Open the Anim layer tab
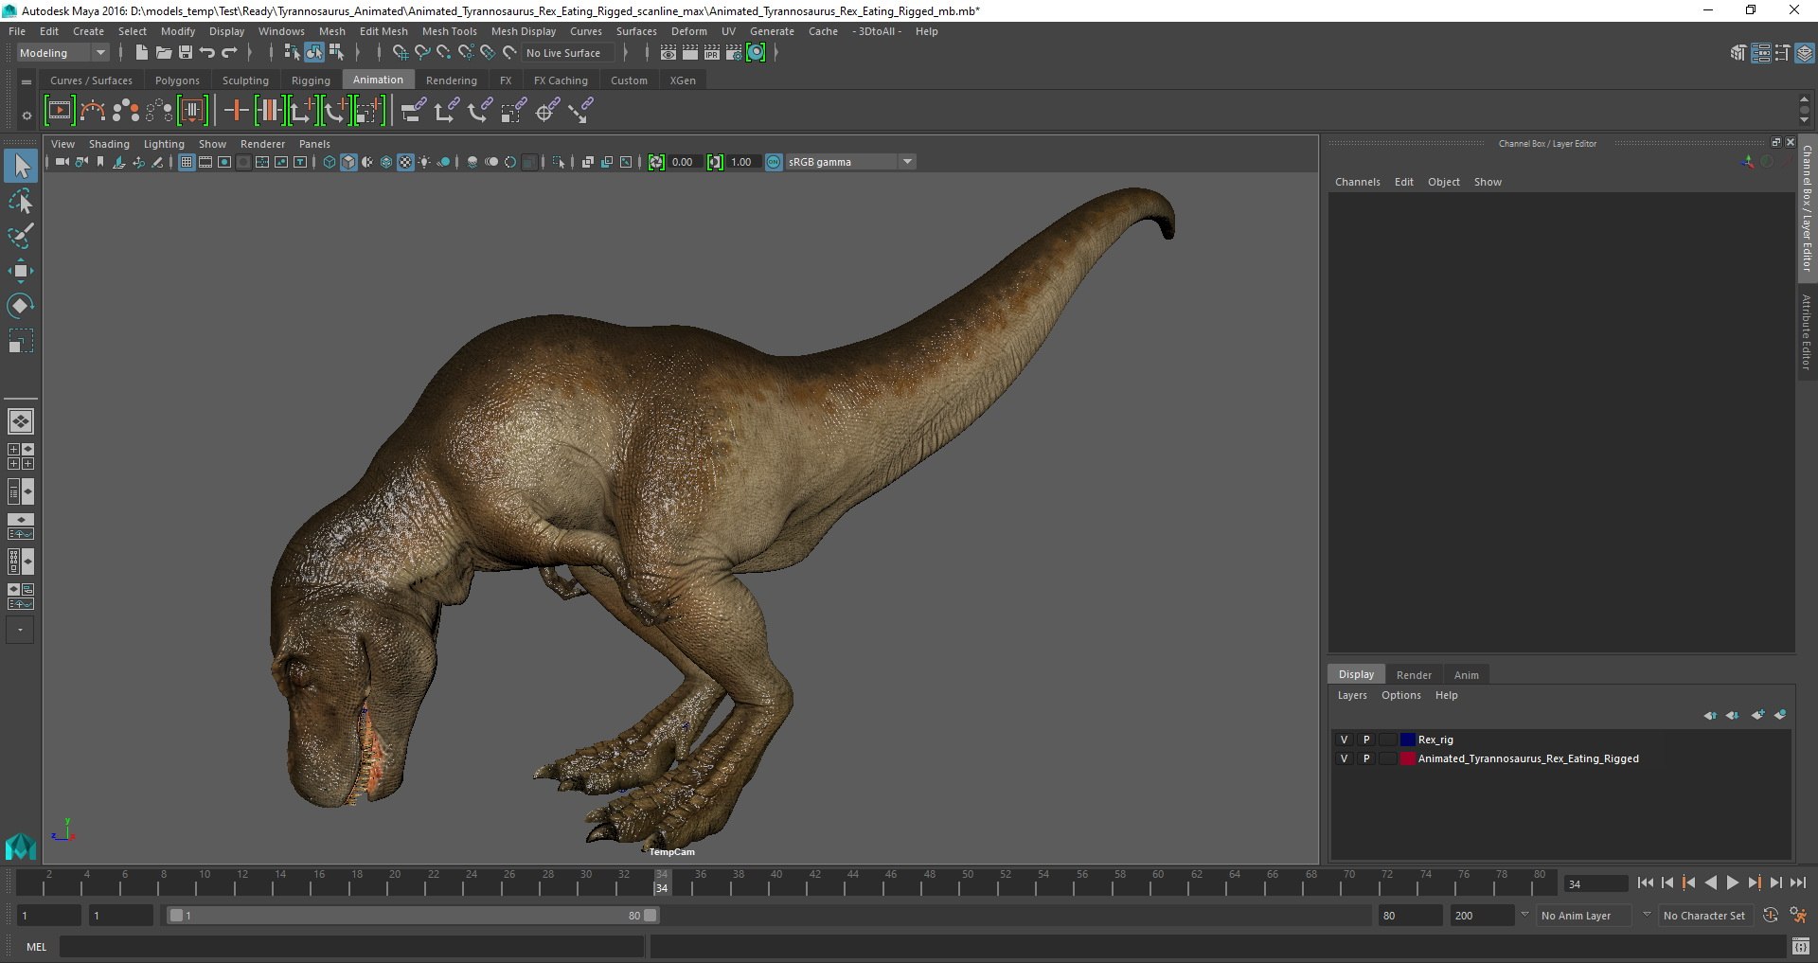Image resolution: width=1818 pixels, height=963 pixels. point(1466,675)
